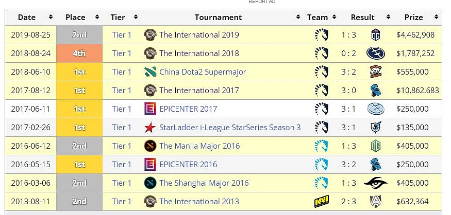Click Tier 1 link in EPICENTER 2016 row
This screenshot has width=451, height=215.
(122, 165)
